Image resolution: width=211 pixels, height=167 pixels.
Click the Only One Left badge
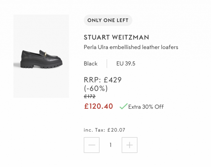[108, 20]
